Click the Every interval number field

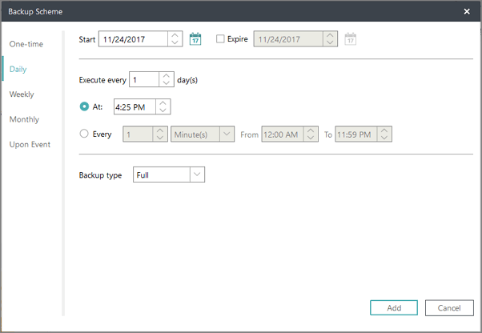138,134
